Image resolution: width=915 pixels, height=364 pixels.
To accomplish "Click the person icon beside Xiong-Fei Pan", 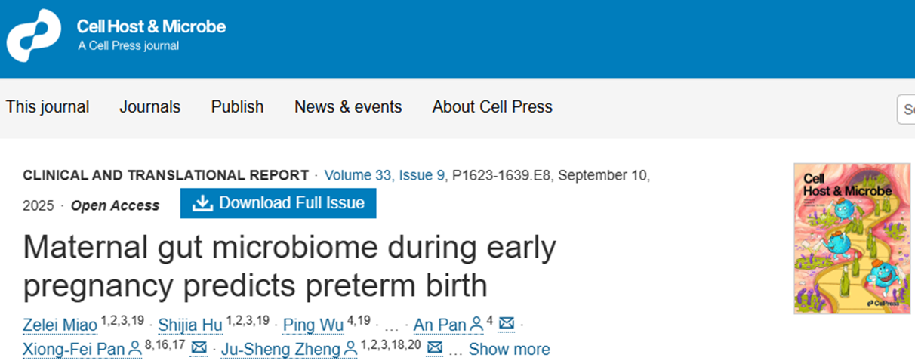I will [134, 348].
